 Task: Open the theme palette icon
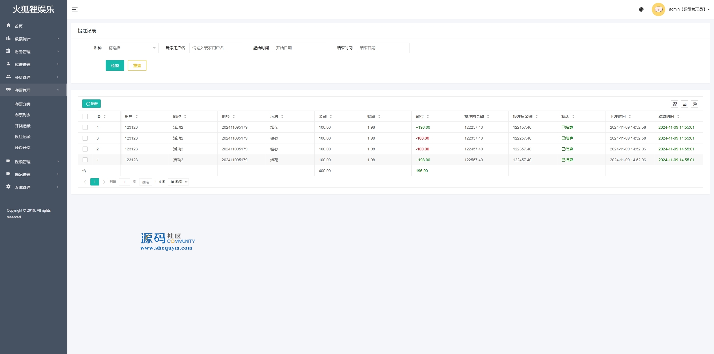641,9
